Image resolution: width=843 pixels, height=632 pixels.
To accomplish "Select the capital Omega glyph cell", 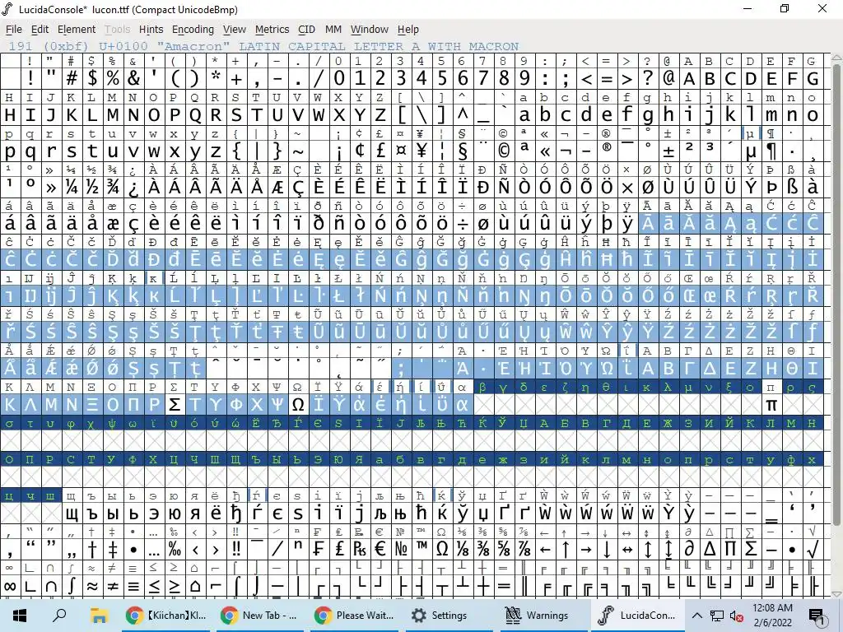I will 298,404.
